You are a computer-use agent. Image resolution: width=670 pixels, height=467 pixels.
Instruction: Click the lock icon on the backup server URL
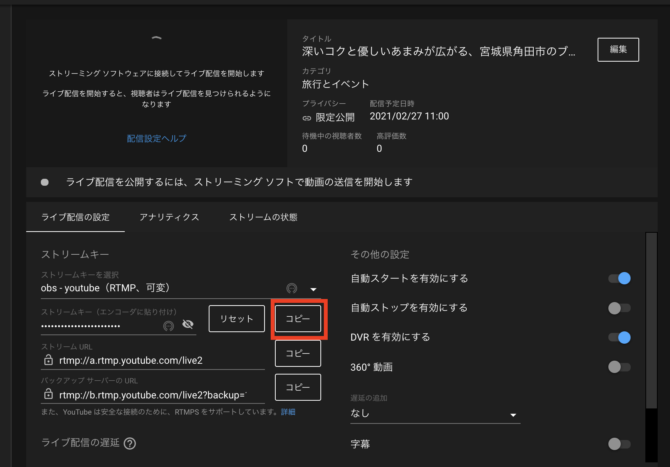coord(48,394)
